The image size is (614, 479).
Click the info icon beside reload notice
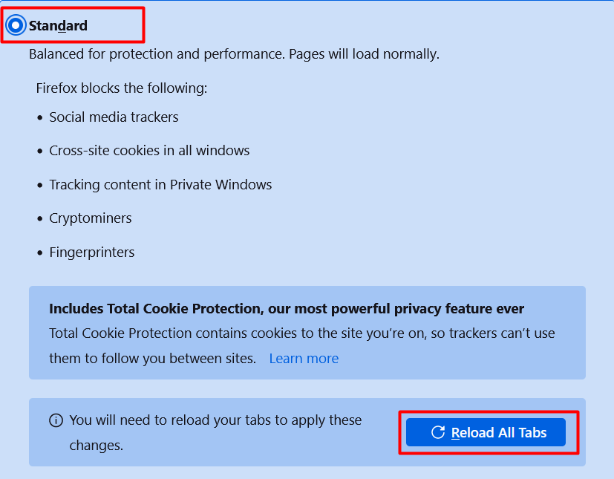click(56, 420)
